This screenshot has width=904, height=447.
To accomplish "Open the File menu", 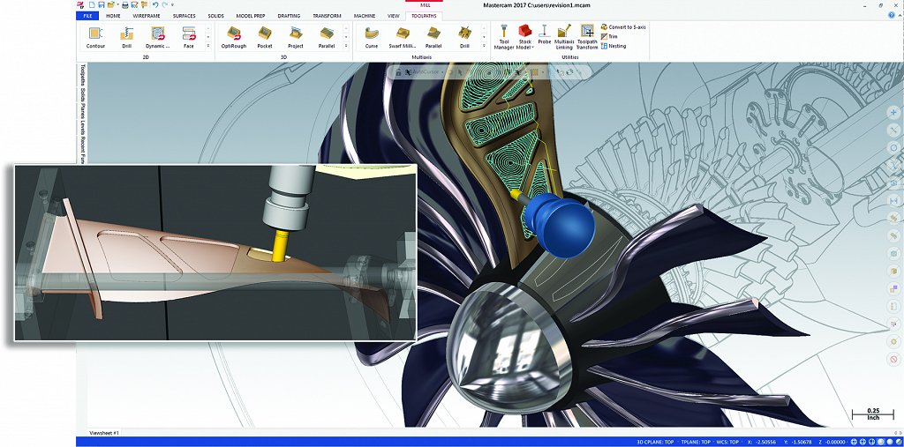I will click(87, 16).
